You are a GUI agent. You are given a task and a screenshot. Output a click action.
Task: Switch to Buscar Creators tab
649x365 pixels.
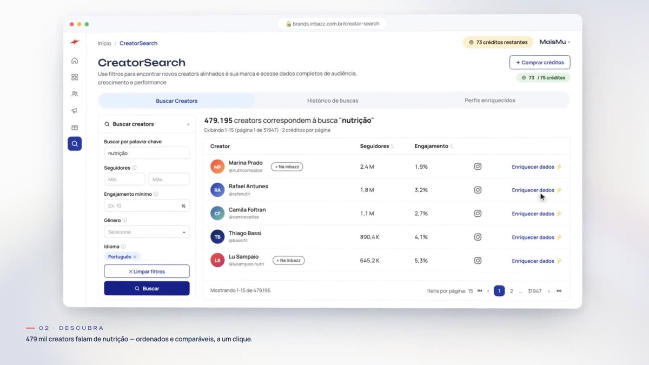(x=176, y=101)
